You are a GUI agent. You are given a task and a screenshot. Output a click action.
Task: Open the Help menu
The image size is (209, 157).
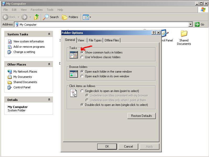pos(60,10)
